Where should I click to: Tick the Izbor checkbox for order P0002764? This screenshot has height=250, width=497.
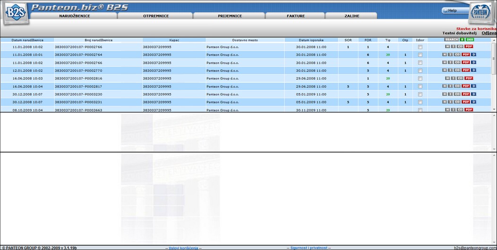[x=420, y=55]
